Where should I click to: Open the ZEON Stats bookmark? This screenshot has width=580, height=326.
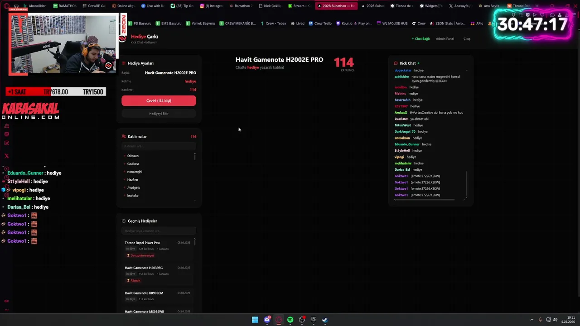[x=447, y=24]
